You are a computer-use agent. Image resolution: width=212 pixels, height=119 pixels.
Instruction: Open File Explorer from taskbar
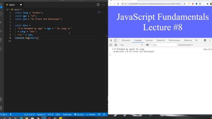click(x=27, y=118)
